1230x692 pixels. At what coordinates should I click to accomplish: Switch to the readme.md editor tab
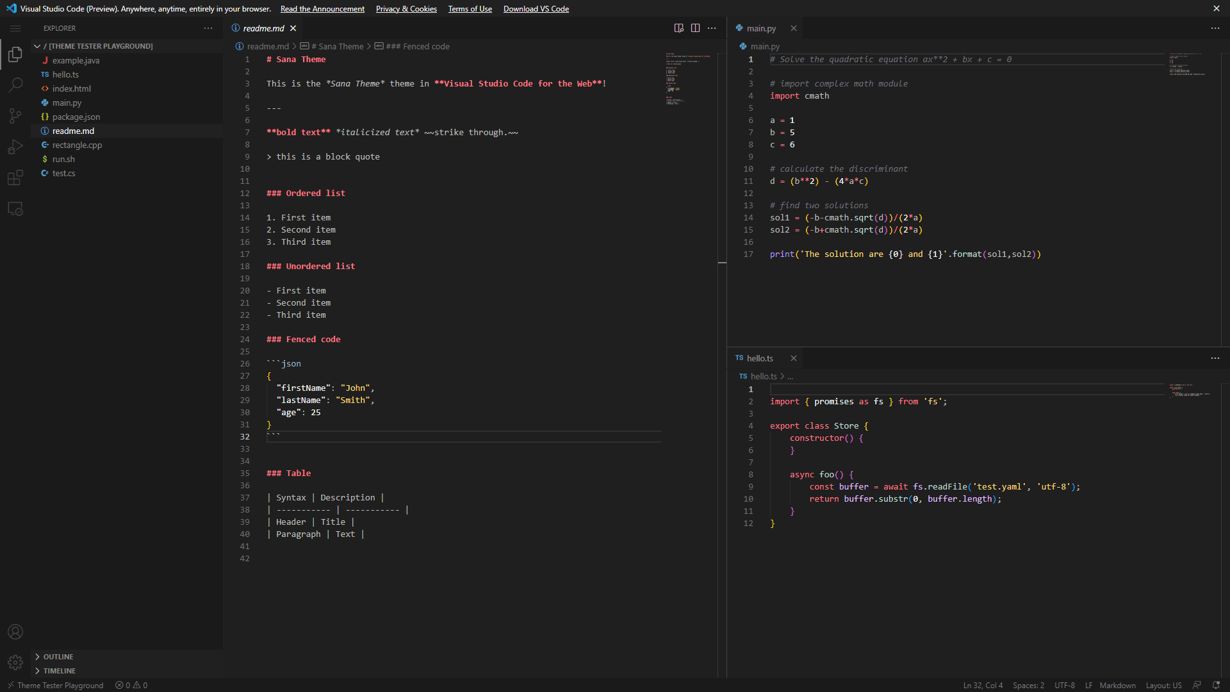point(263,28)
